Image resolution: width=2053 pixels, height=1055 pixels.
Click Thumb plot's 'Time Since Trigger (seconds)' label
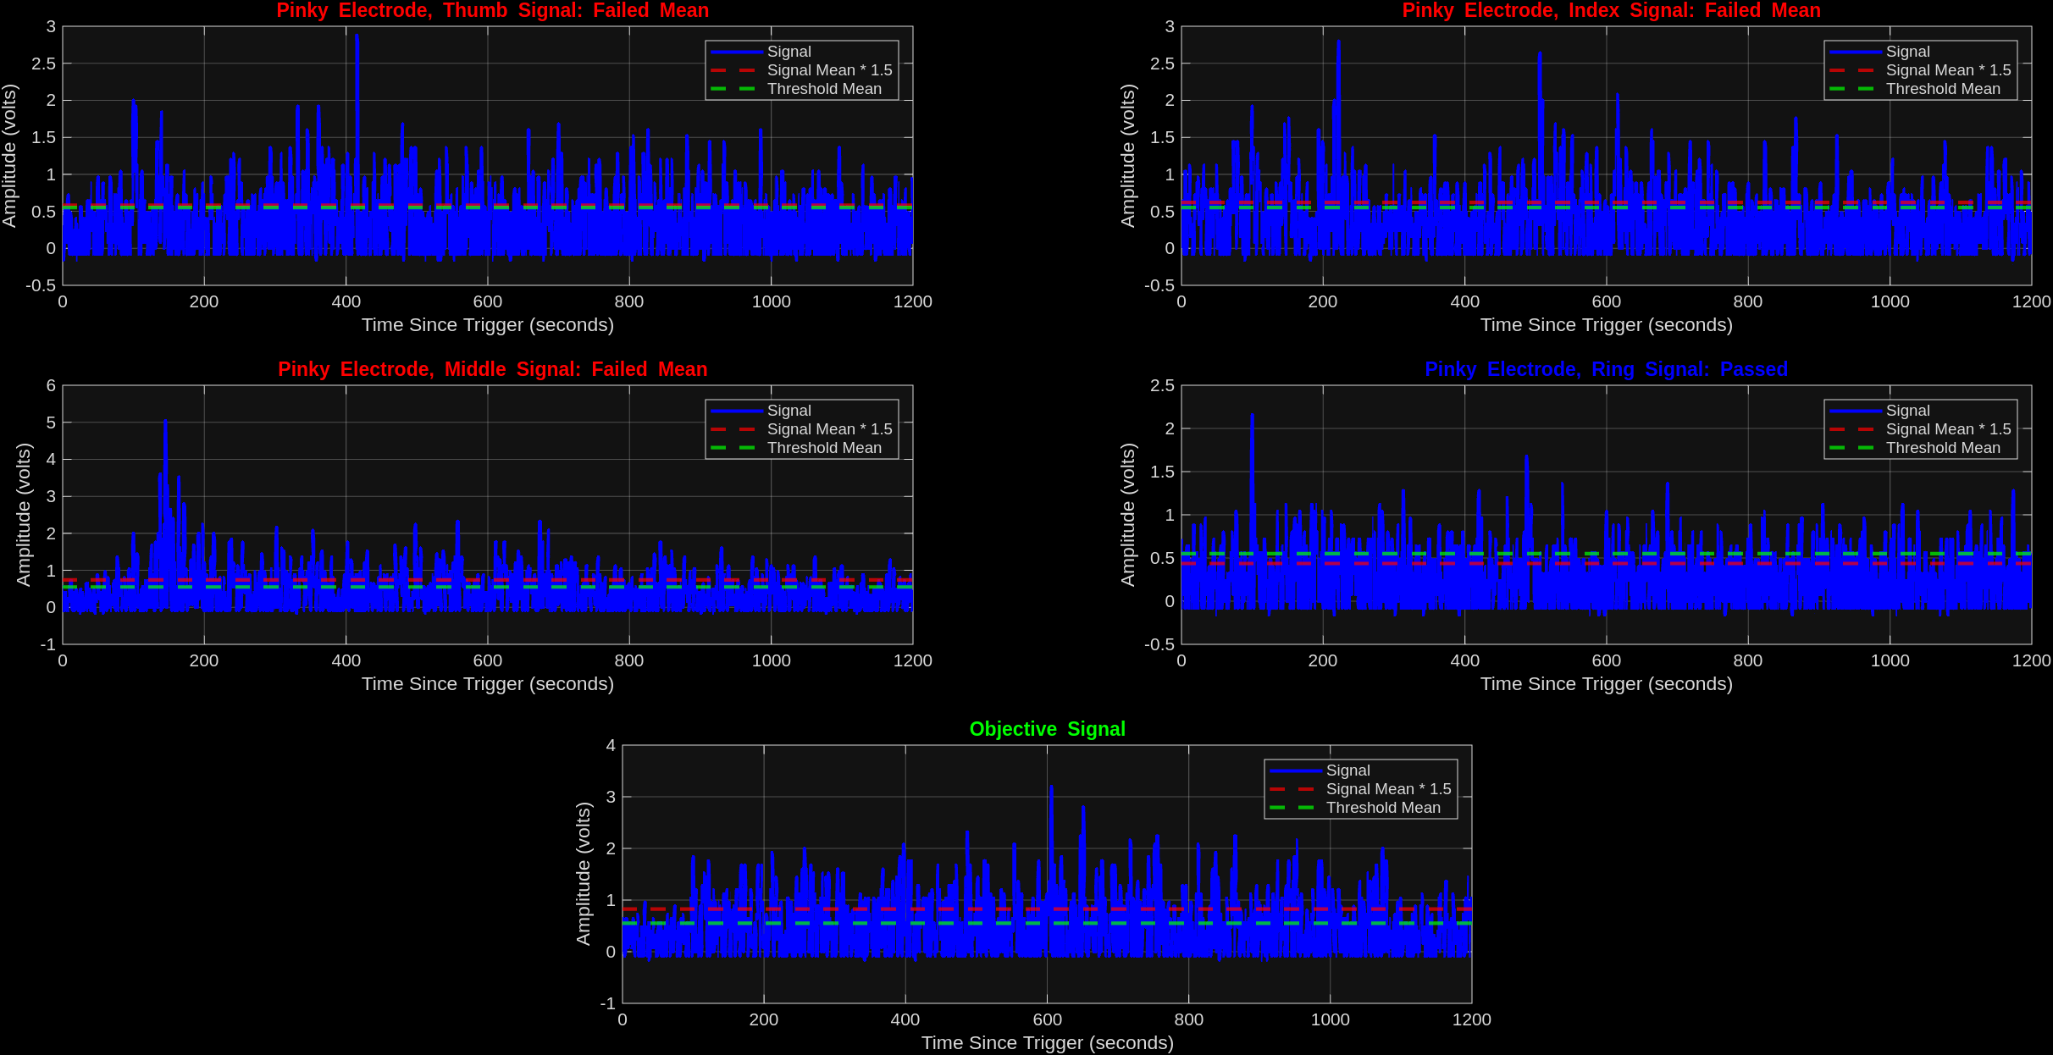pyautogui.click(x=487, y=326)
